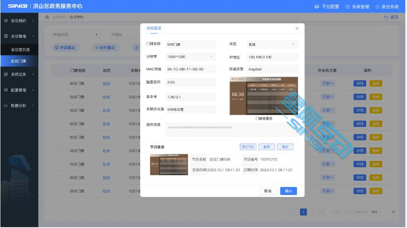
Task: Open 会议室列表 in the sidebar menu
Action: tap(20, 50)
